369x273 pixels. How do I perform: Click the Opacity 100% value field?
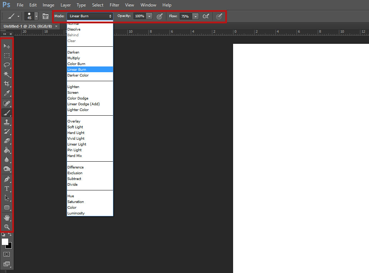(x=139, y=16)
